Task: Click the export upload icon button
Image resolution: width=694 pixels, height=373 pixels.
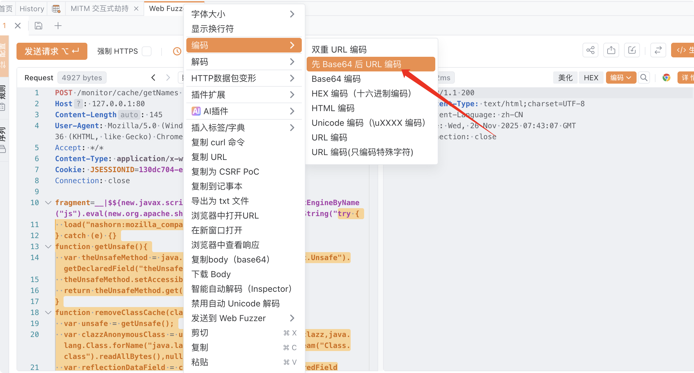Action: pos(611,50)
